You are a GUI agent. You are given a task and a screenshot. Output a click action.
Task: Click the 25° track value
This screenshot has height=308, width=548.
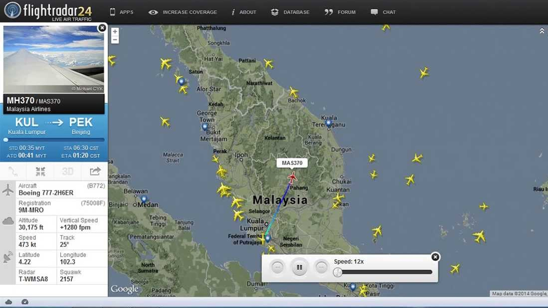pyautogui.click(x=64, y=245)
